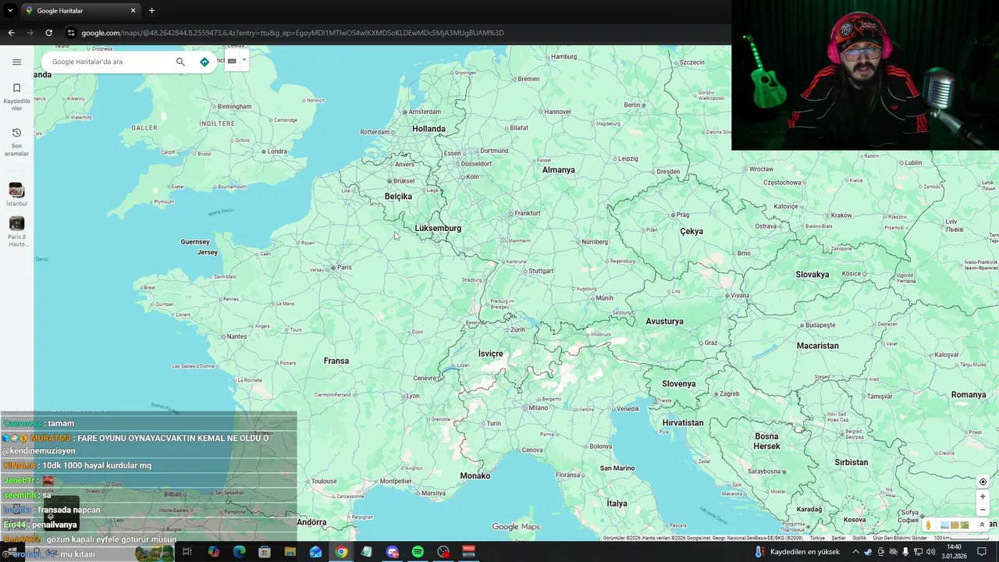Open Spotify from the taskbar

pyautogui.click(x=418, y=552)
